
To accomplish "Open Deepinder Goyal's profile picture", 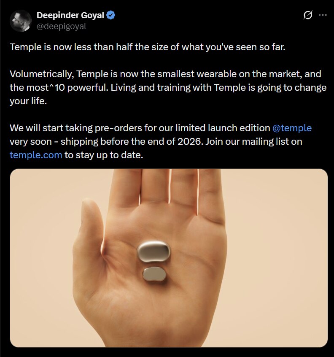I will [x=21, y=21].
